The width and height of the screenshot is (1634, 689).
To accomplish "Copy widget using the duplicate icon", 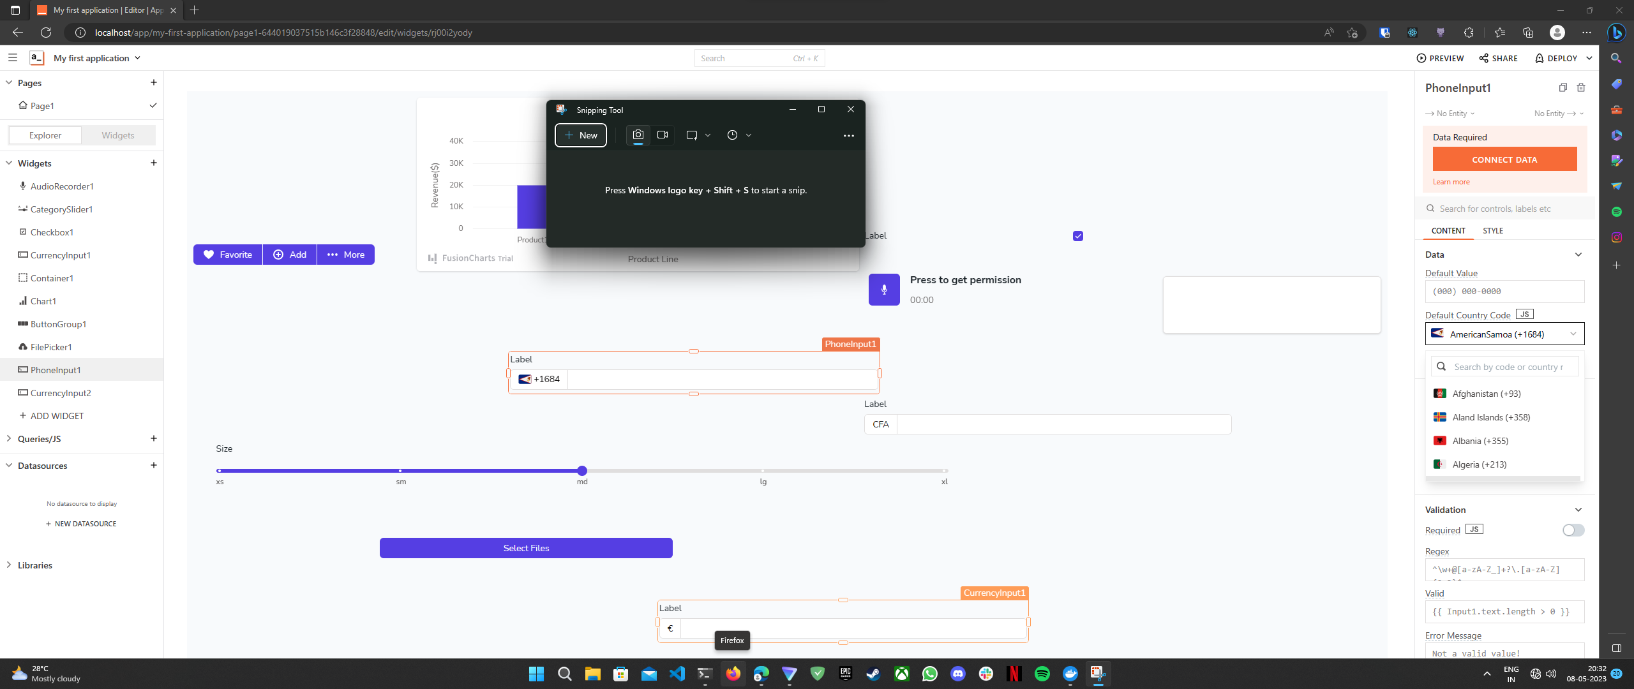I will click(x=1563, y=87).
